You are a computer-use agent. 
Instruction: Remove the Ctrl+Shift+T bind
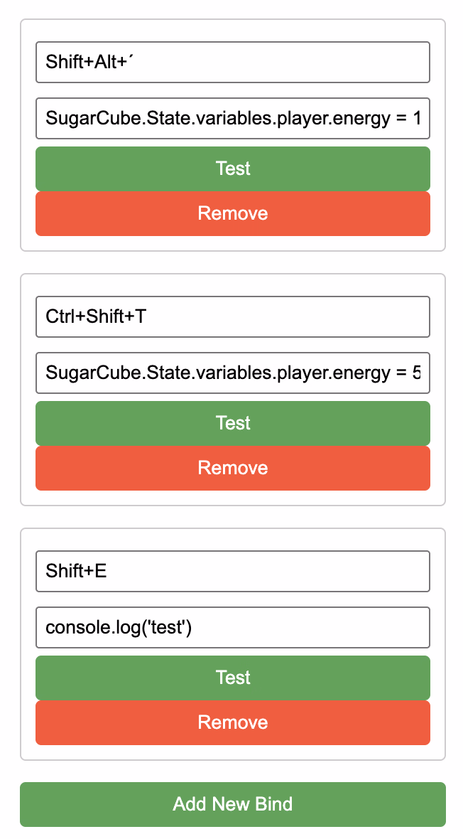click(233, 468)
